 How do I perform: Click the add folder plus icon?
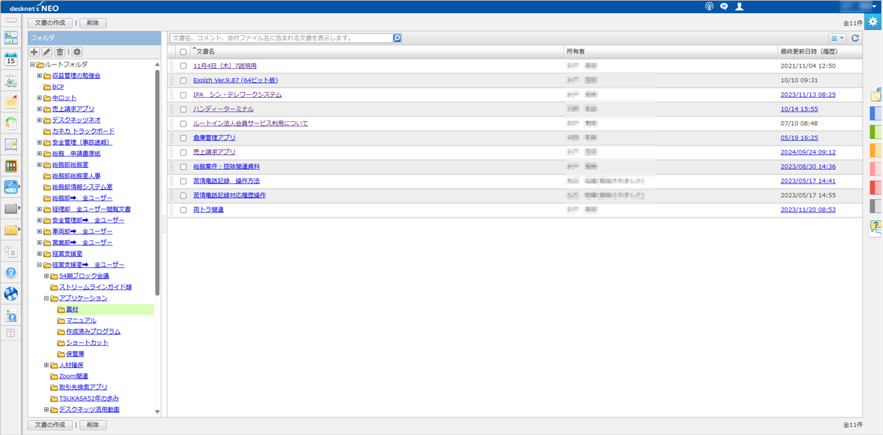point(34,52)
